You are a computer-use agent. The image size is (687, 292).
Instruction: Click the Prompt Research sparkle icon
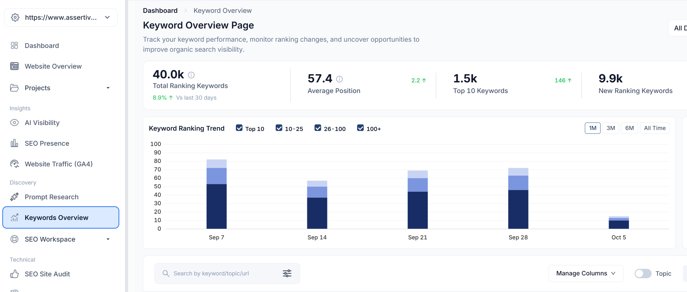(14, 197)
